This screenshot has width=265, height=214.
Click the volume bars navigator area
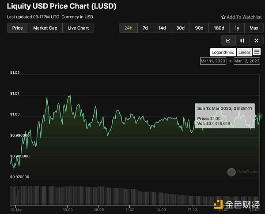(x=132, y=195)
